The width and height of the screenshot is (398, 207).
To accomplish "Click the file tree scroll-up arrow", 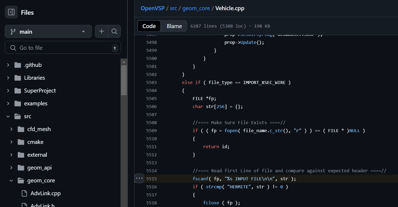I will 124,62.
